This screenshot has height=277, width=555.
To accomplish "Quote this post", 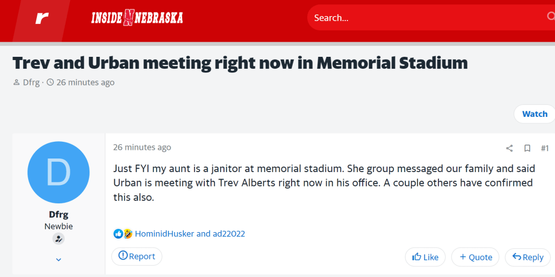I will click(475, 257).
